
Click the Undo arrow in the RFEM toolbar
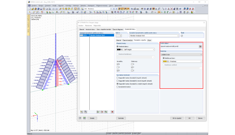point(53,9)
